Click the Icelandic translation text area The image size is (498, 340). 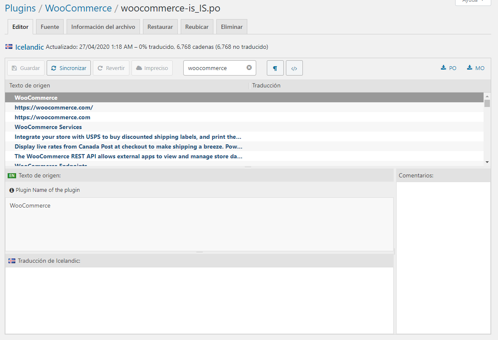coord(199,300)
